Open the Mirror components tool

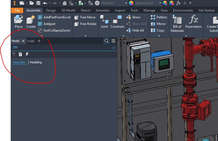(x=158, y=24)
